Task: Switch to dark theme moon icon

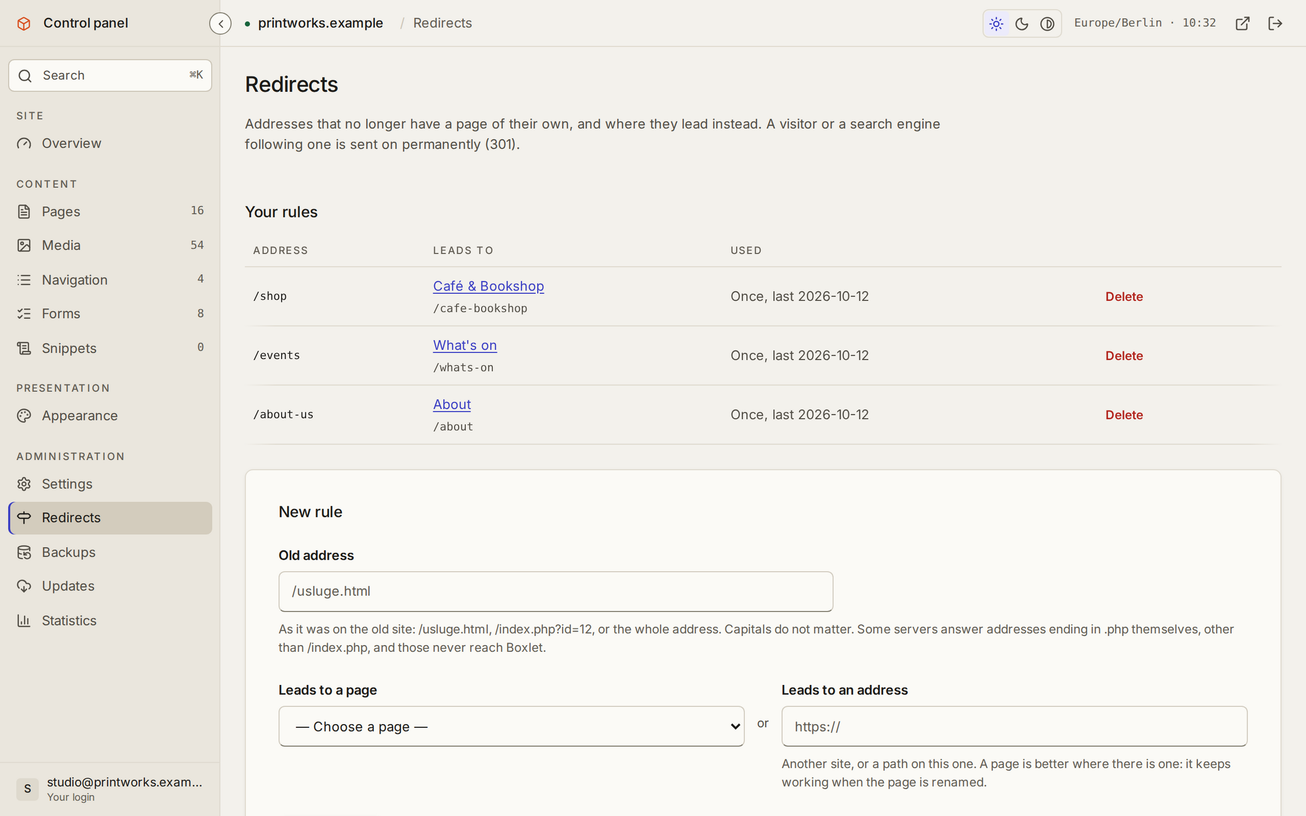Action: click(x=1022, y=23)
